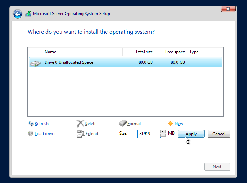Decrease size with the down spinner arrow
The width and height of the screenshot is (247, 183).
pyautogui.click(x=163, y=135)
